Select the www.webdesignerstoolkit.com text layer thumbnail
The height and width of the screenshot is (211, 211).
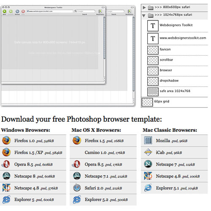coord(153,39)
